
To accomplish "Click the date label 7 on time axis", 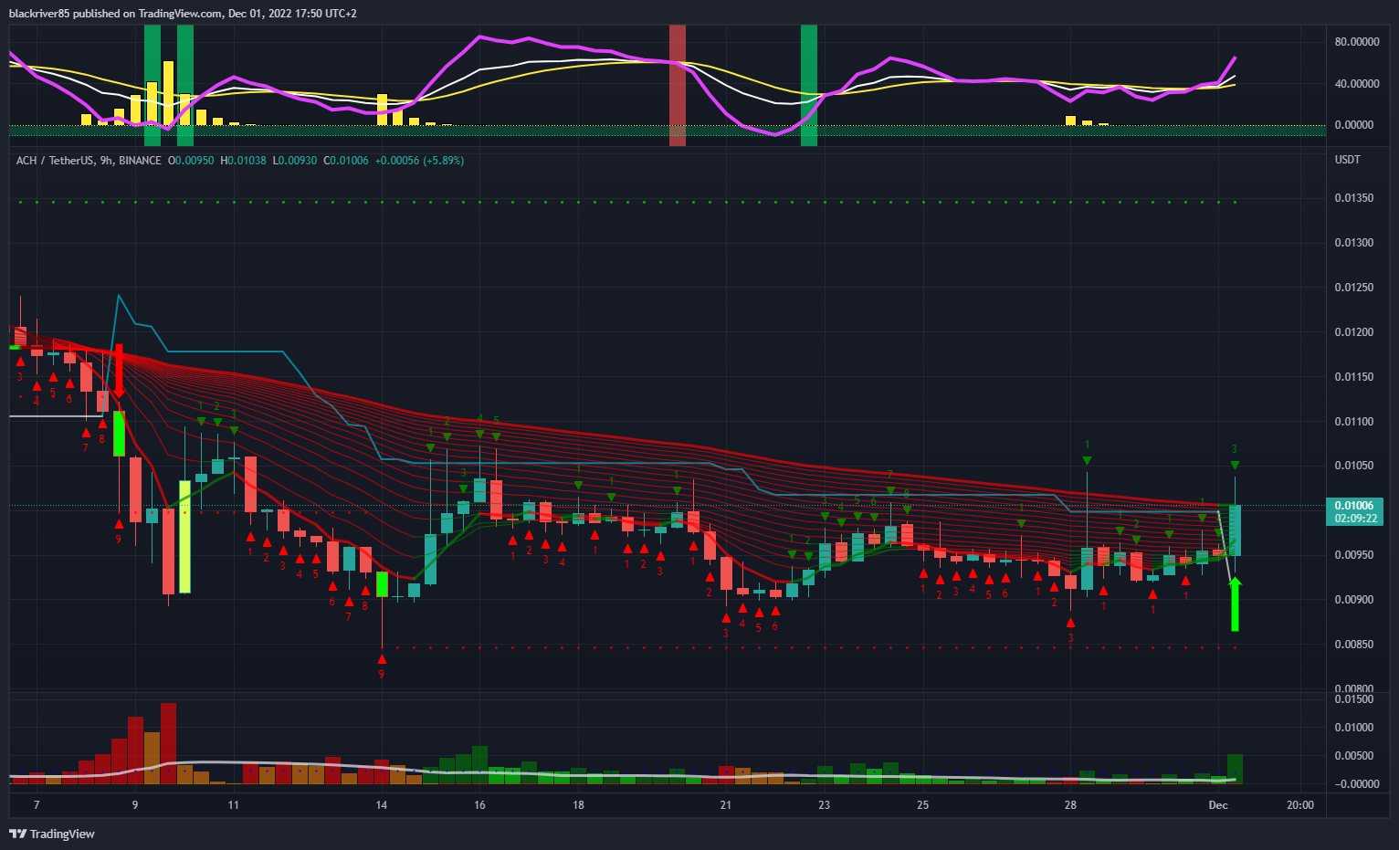I will click(37, 805).
